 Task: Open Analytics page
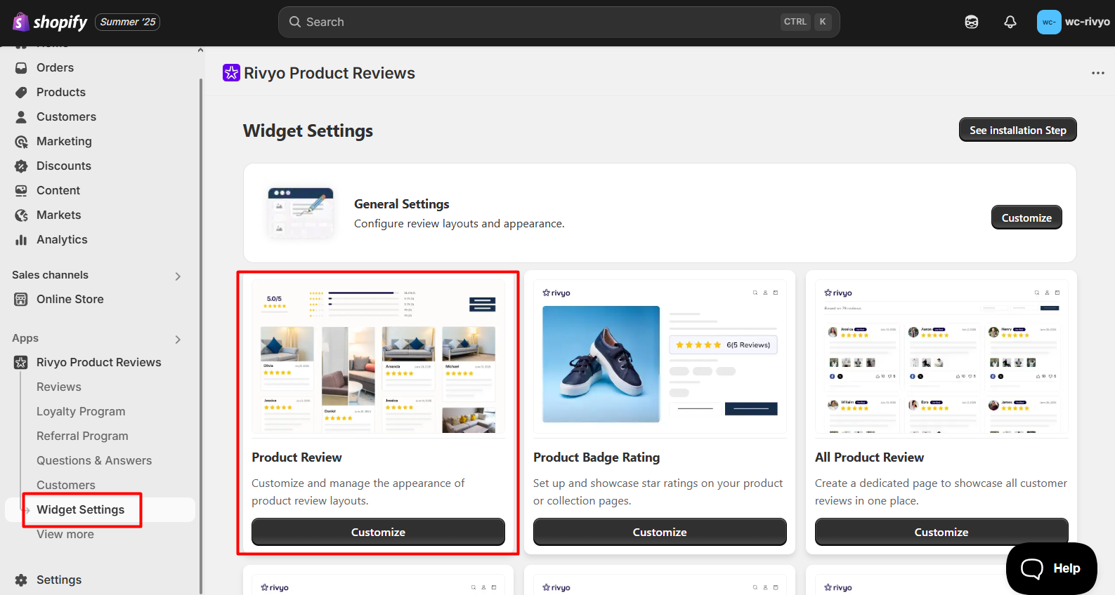(62, 240)
